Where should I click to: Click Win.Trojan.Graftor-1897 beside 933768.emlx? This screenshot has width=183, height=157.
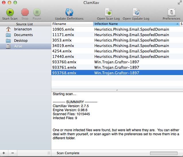point(117,73)
